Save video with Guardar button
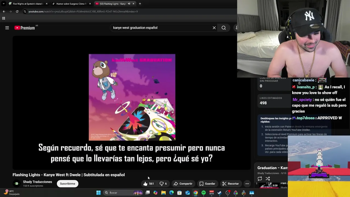The image size is (350, 197). point(207,184)
